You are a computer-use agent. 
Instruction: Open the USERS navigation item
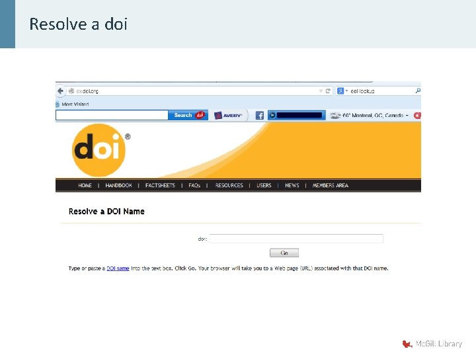coord(264,185)
